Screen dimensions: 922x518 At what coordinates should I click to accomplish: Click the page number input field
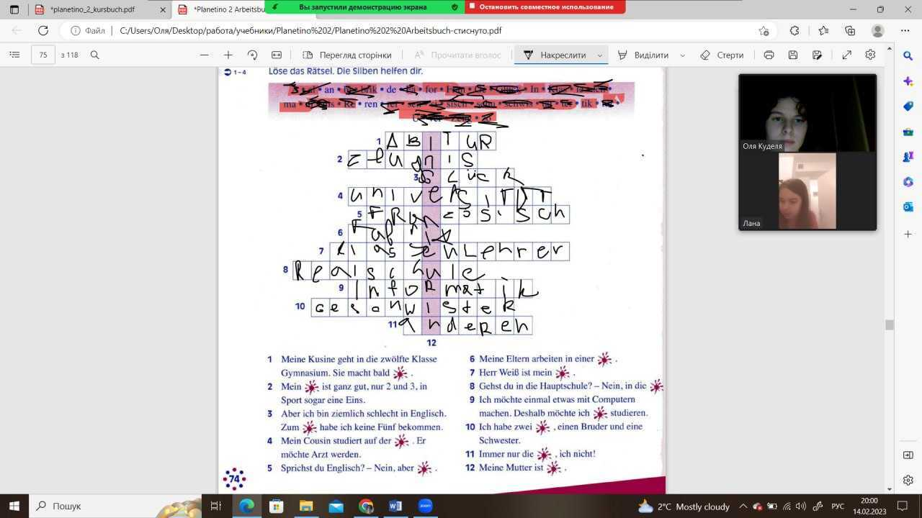tap(43, 55)
